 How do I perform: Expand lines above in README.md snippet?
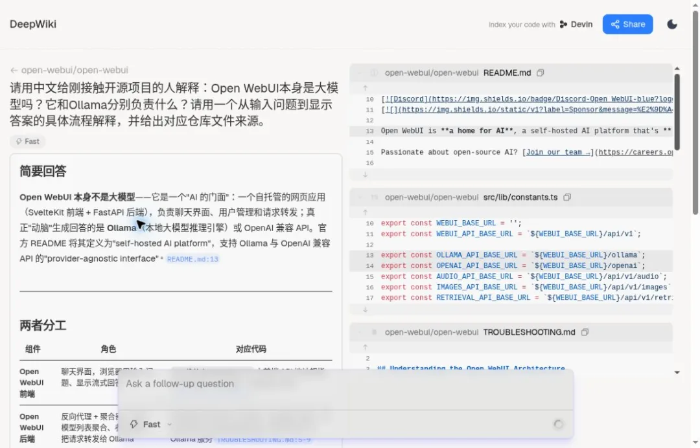tap(365, 88)
